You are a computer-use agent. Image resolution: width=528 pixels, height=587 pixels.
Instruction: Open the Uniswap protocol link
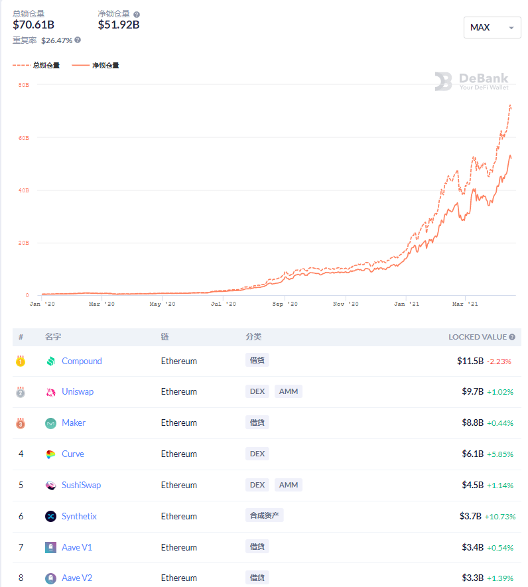click(x=78, y=391)
